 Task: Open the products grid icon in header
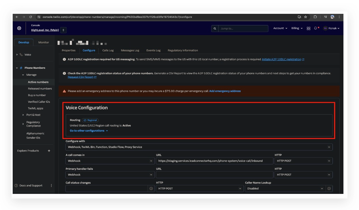pos(309,28)
